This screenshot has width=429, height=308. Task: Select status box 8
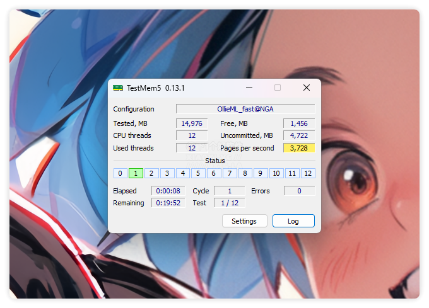click(245, 173)
